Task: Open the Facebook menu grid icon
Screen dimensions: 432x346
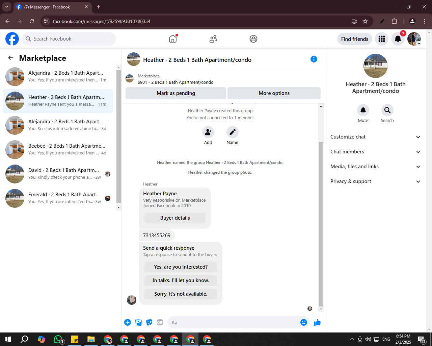Action: click(x=382, y=39)
